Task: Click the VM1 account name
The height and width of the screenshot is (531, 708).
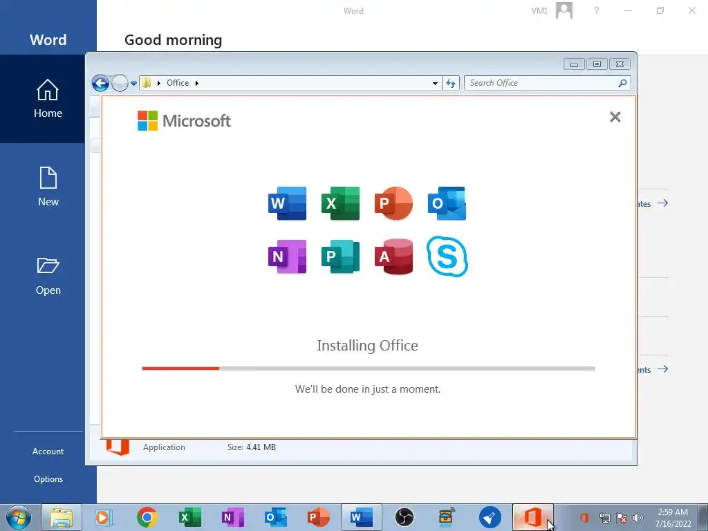Action: point(539,11)
